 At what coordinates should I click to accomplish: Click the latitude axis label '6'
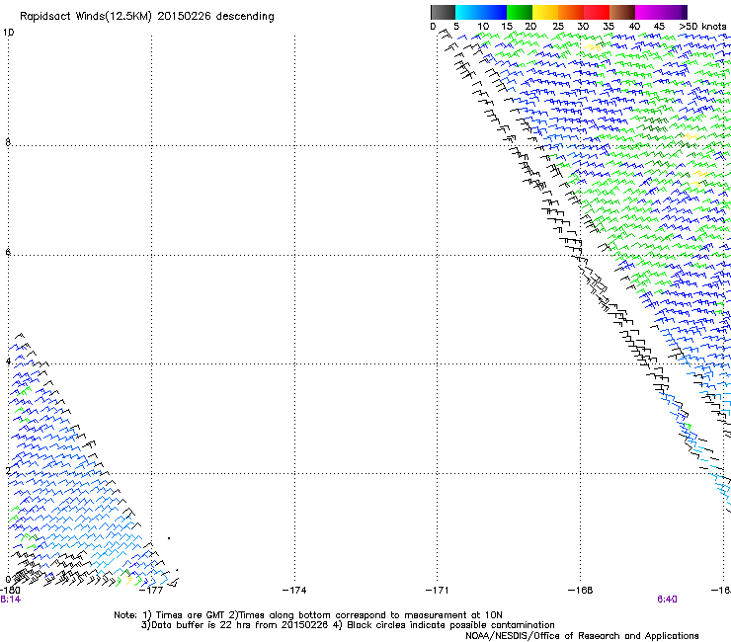click(x=8, y=252)
